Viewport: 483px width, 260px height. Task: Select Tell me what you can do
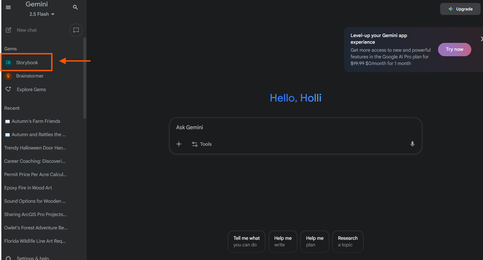246,241
